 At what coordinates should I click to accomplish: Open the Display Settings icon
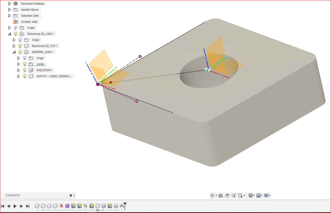pos(251,195)
